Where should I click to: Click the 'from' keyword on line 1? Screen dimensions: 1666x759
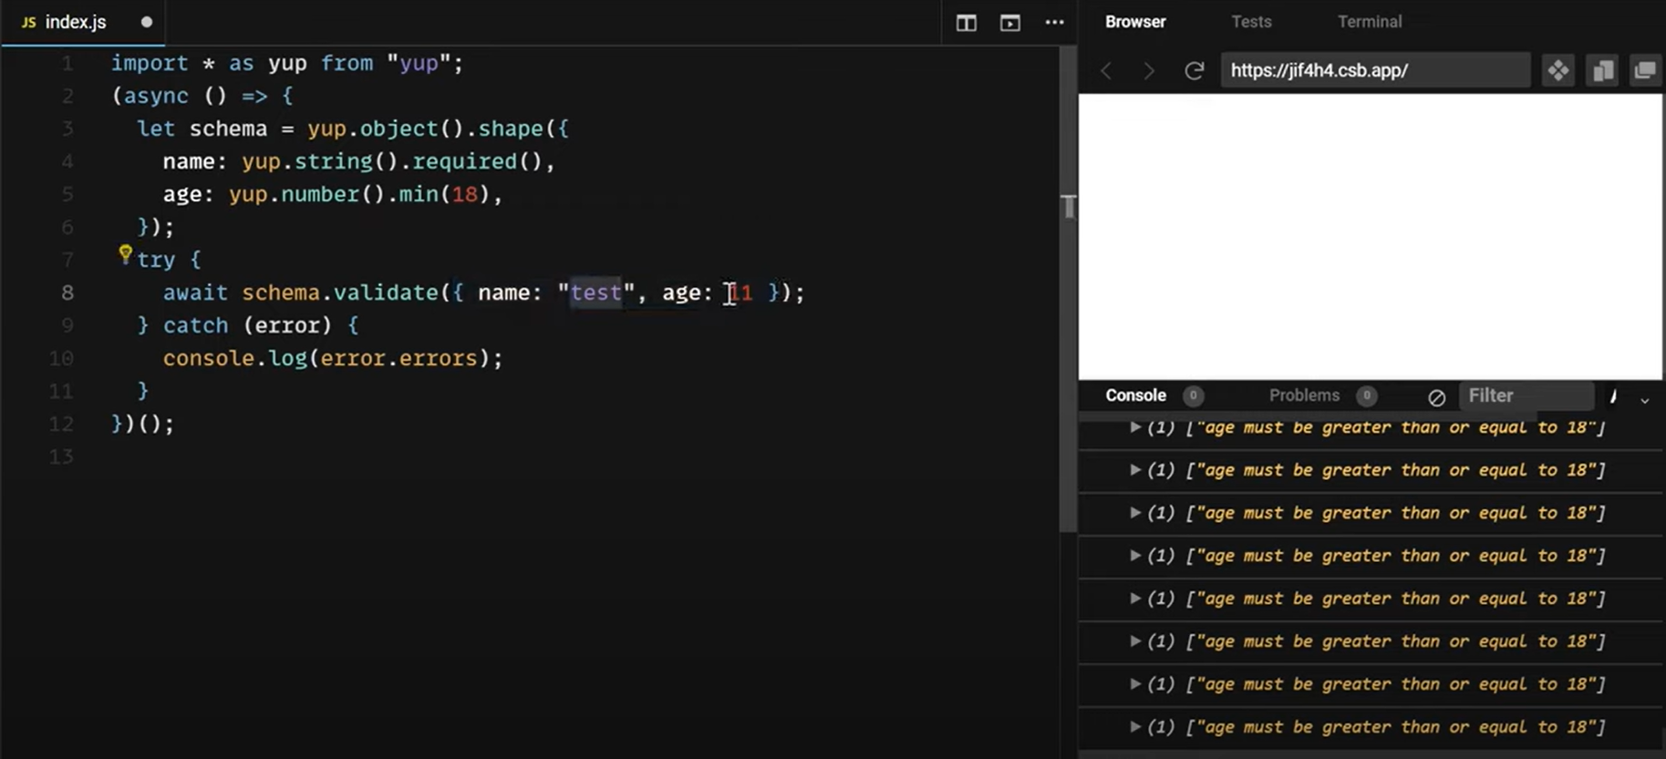(347, 63)
